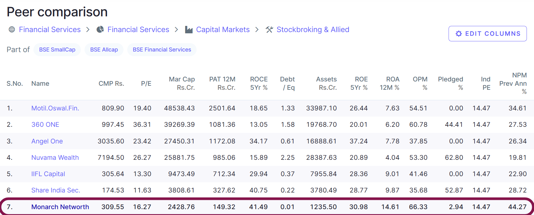Viewport: 534px width, 215px height.
Task: Sort by Mar Cap Rs.Cr. column header
Action: click(x=182, y=84)
